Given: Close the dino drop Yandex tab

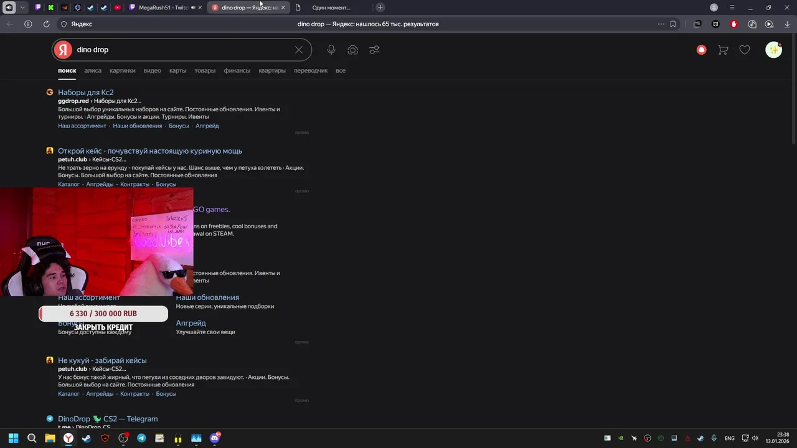Looking at the screenshot, I should click(x=283, y=7).
